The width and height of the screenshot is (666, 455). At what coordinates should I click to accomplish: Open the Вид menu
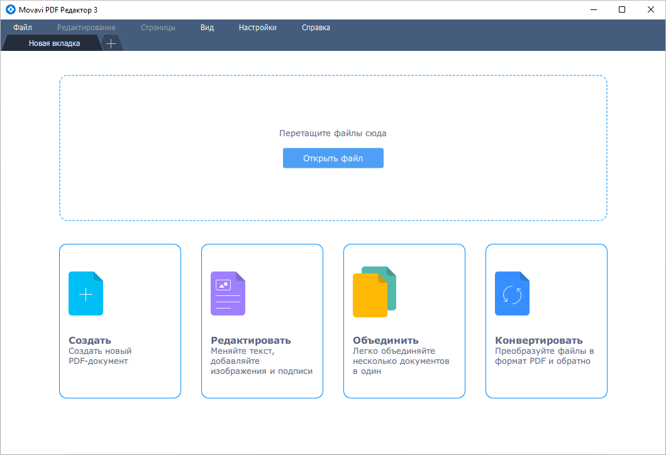[206, 27]
